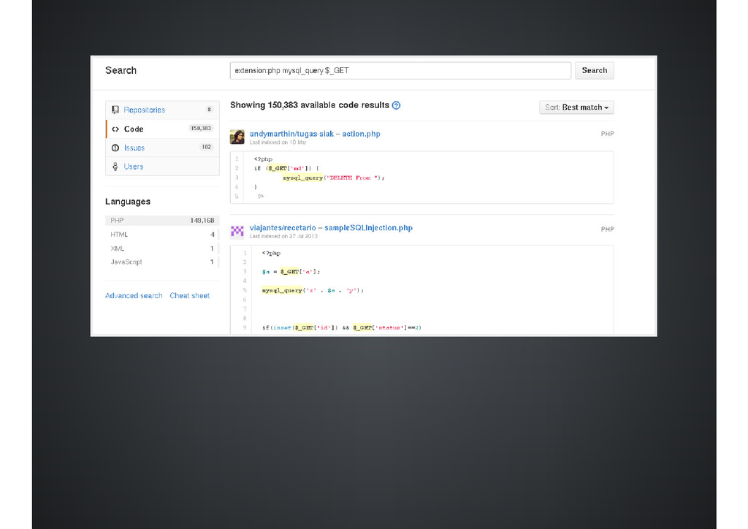
Task: Filter results by HTML language
Action: tap(162, 235)
